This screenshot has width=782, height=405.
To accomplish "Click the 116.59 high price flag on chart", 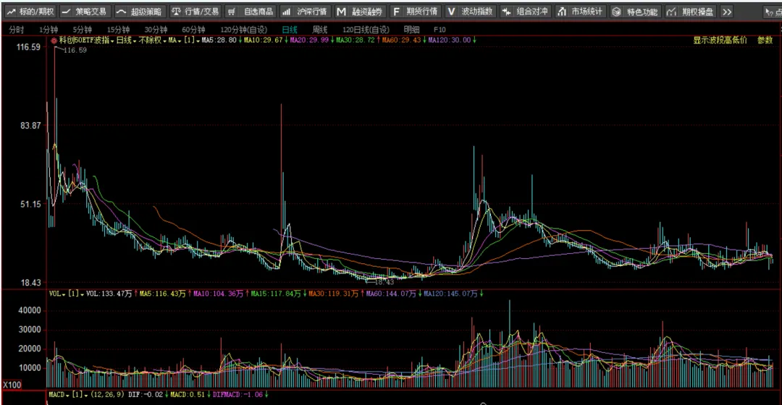I will click(x=75, y=51).
